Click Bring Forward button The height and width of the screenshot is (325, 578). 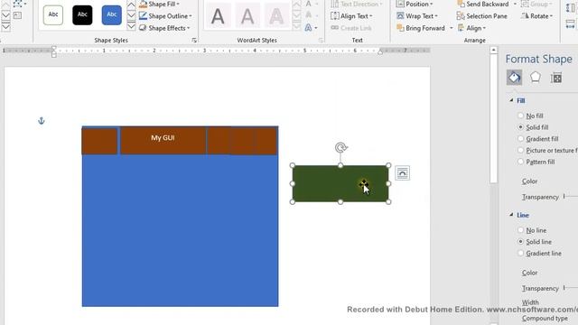(421, 28)
